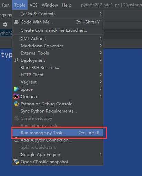Open the Markdown Converter submenu
This screenshot has height=176, width=142.
click(58, 46)
